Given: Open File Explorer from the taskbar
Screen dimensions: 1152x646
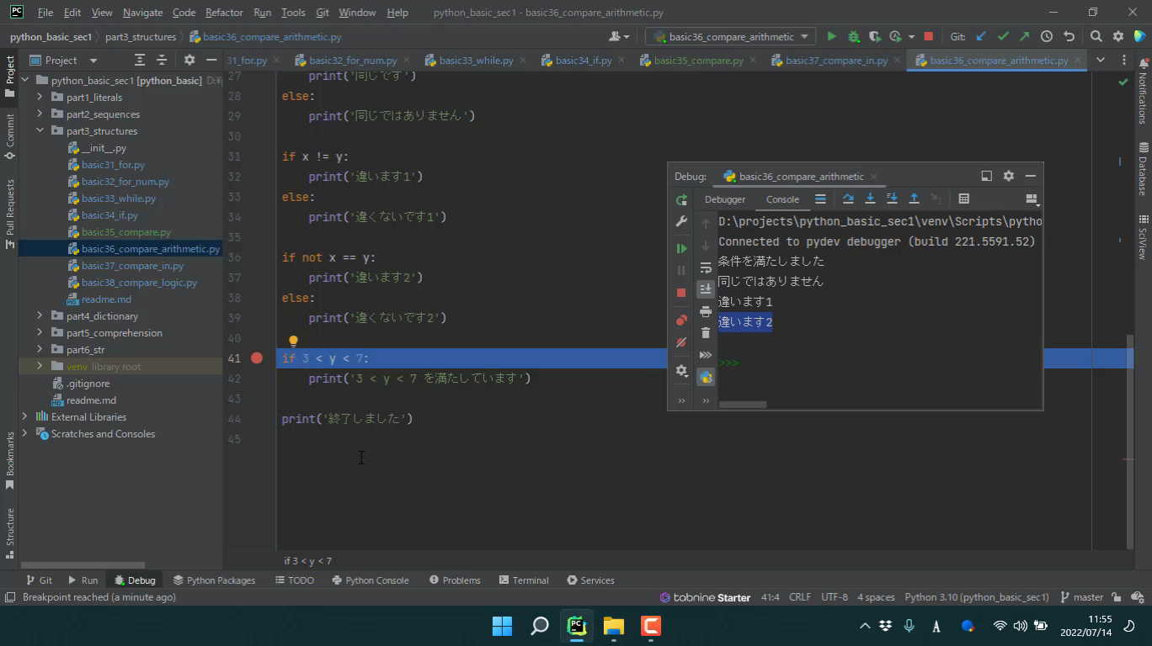Looking at the screenshot, I should pyautogui.click(x=613, y=626).
